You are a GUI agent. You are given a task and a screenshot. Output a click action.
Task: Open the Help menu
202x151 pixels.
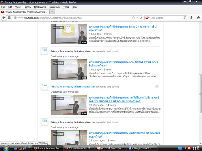tap(74, 7)
